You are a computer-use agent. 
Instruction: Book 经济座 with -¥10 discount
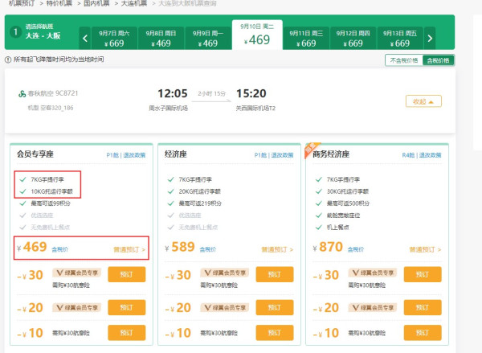coord(275,333)
